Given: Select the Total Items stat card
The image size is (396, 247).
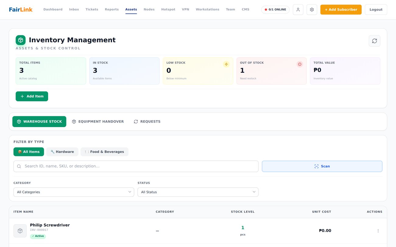Looking at the screenshot, I should (51, 71).
